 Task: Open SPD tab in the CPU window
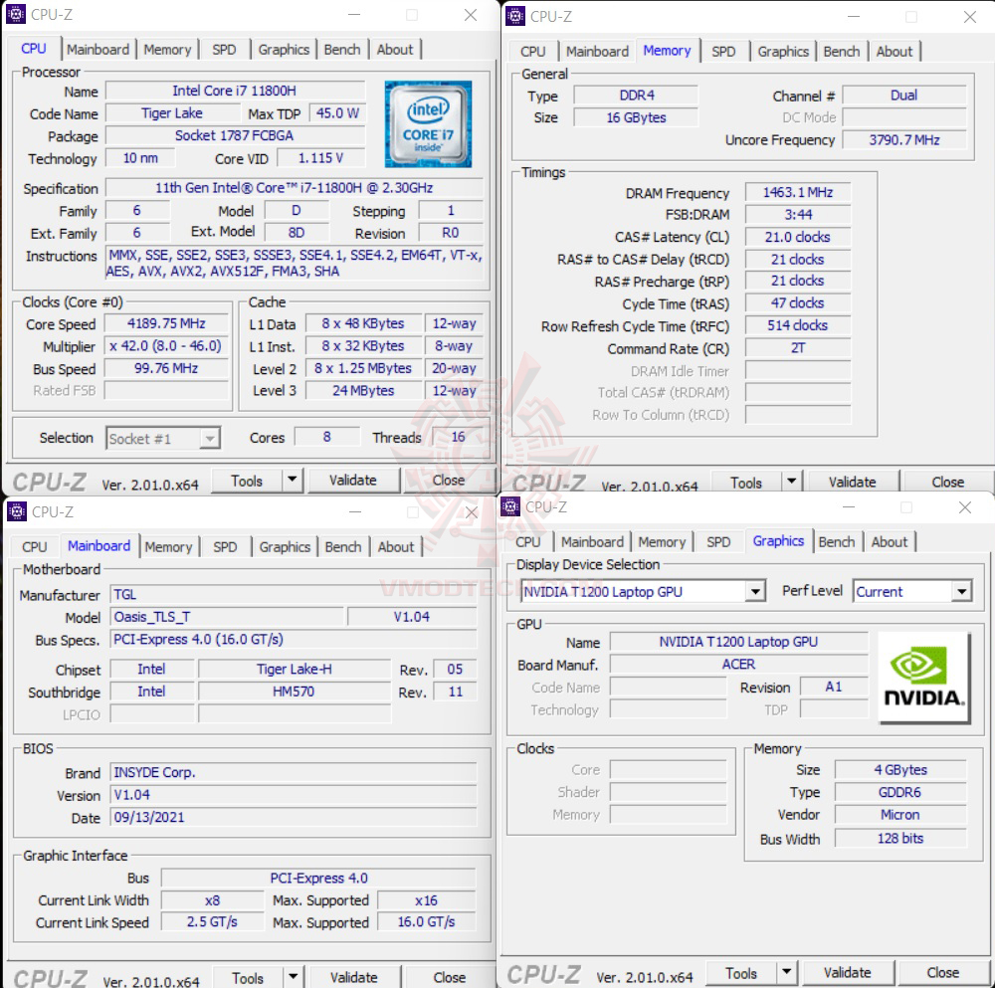click(225, 50)
